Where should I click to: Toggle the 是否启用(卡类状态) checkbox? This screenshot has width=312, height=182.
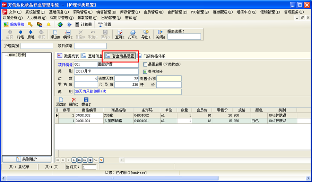tap(145, 65)
